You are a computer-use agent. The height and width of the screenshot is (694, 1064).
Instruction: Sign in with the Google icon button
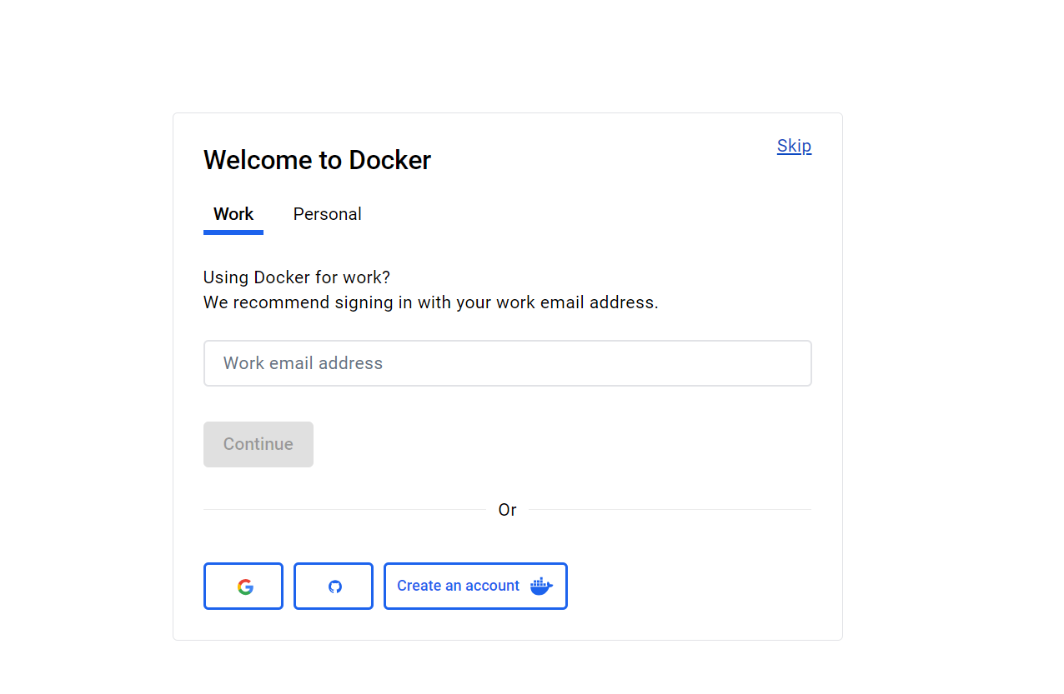tap(243, 587)
